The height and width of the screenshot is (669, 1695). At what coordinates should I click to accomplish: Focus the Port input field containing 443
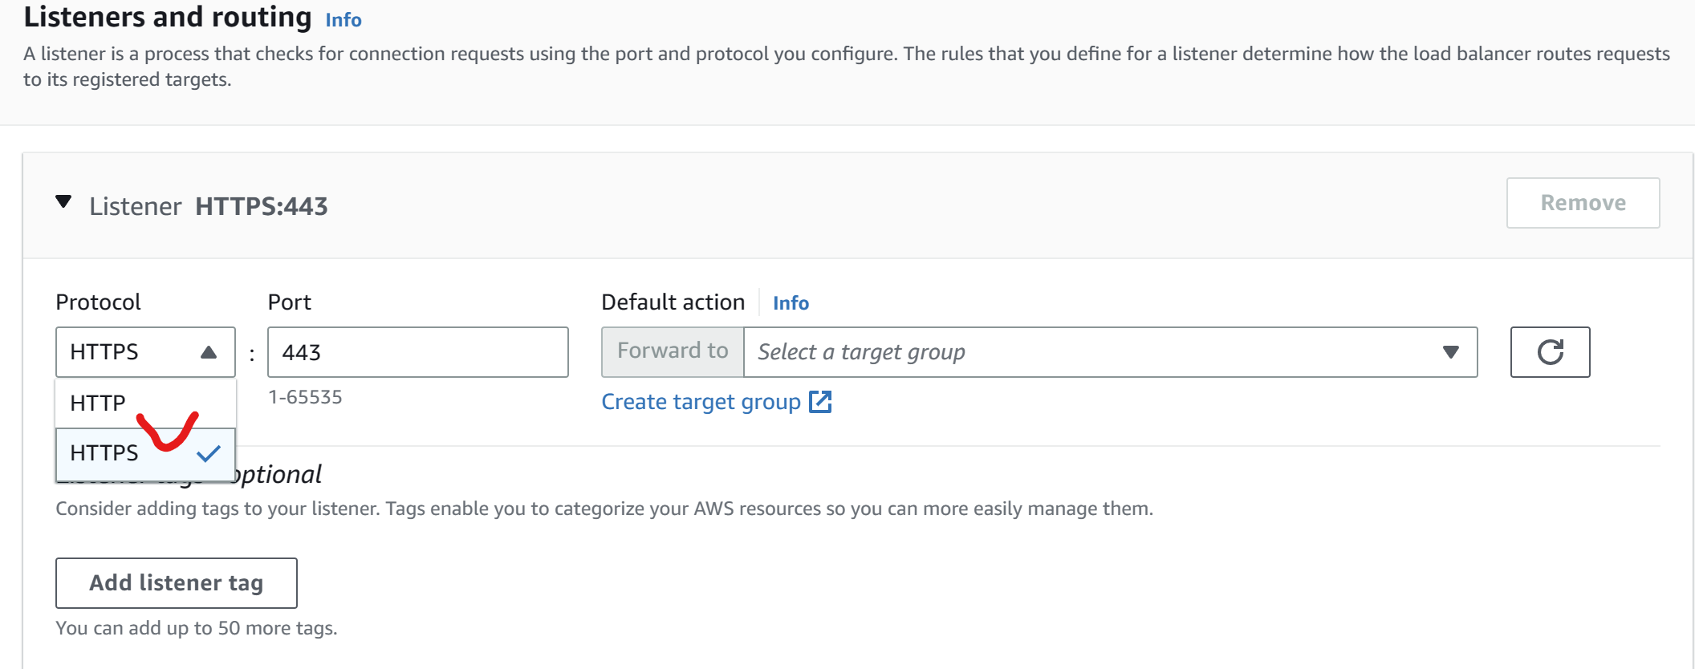pyautogui.click(x=417, y=352)
